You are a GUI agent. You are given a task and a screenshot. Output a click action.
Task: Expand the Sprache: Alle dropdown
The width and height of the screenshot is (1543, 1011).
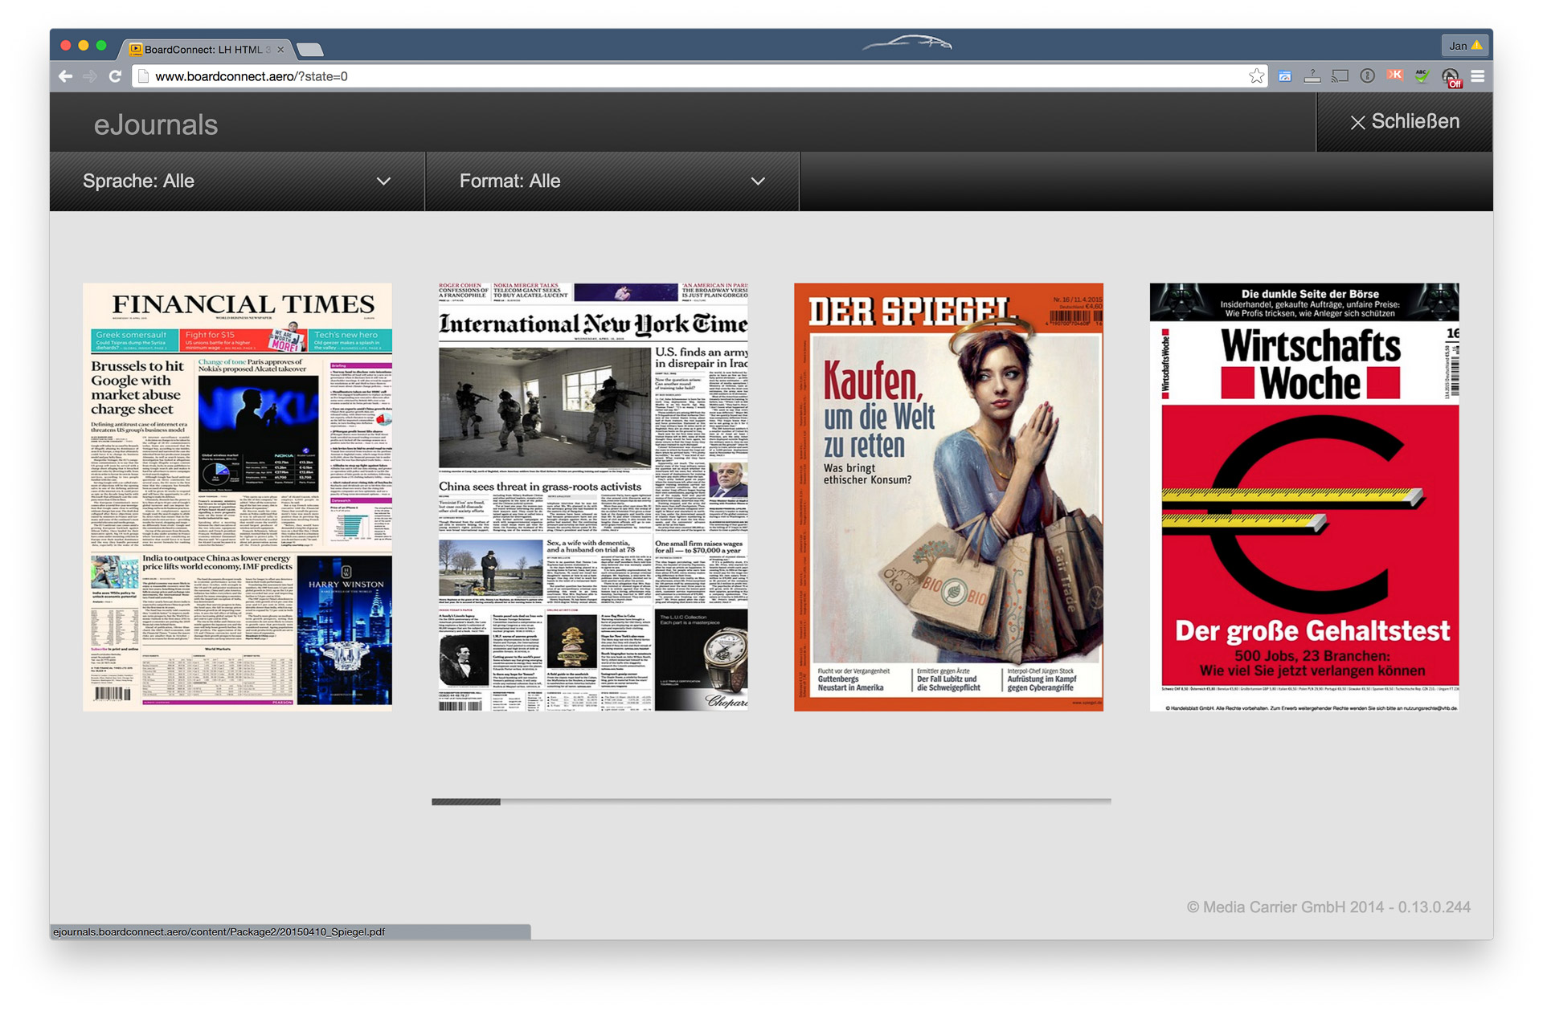pos(237,181)
